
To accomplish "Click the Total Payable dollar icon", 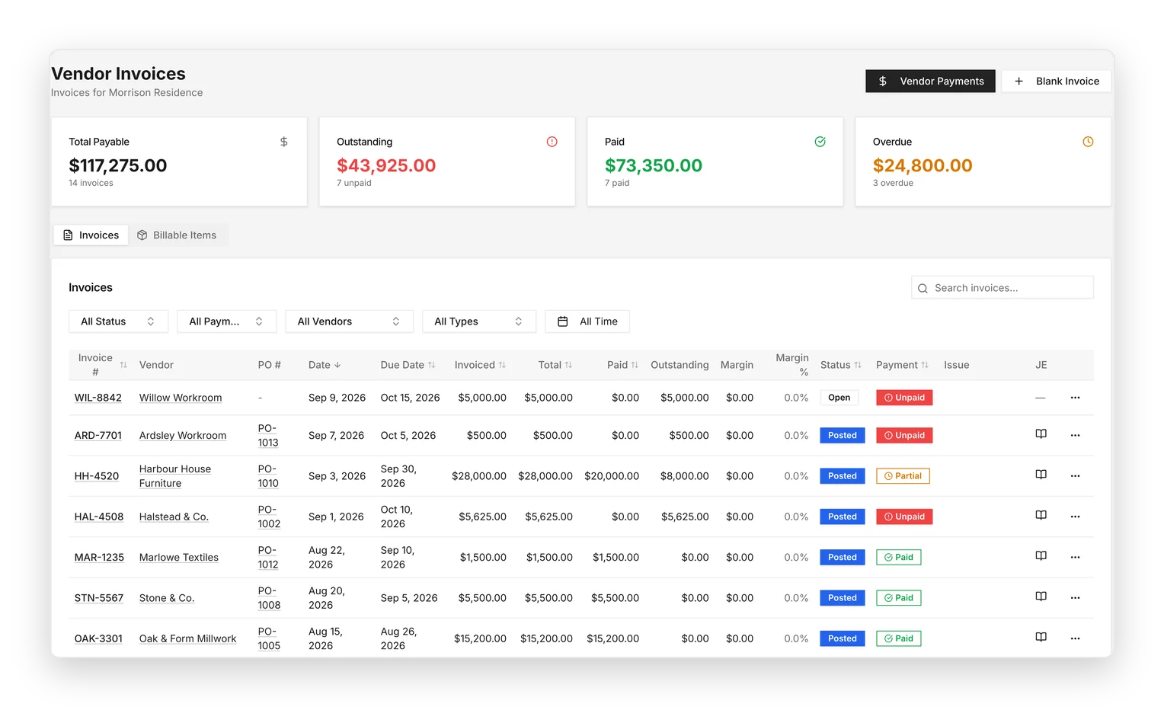I will pyautogui.click(x=283, y=142).
